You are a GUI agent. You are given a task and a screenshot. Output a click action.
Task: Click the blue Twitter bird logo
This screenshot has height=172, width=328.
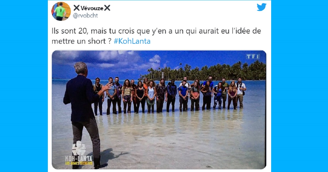tap(261, 7)
